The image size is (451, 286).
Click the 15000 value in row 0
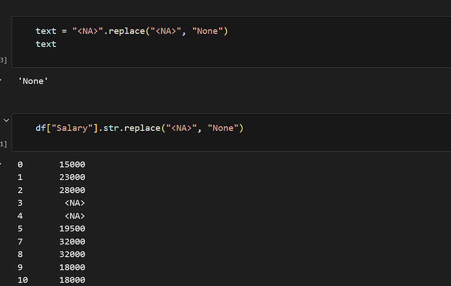click(x=72, y=165)
